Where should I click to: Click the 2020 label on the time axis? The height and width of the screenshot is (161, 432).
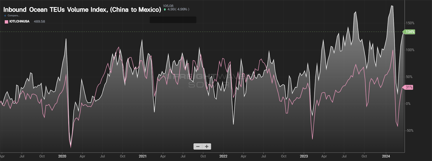pyautogui.click(x=62, y=156)
